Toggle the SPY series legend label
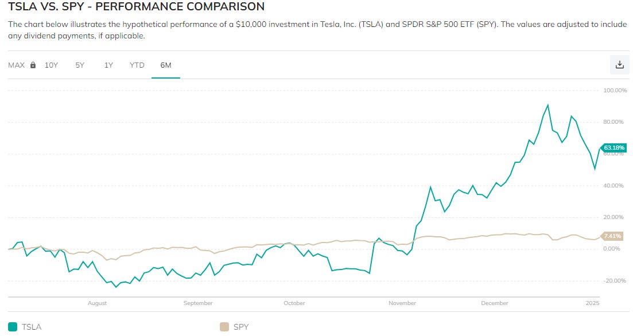Image resolution: width=633 pixels, height=336 pixels. point(241,327)
